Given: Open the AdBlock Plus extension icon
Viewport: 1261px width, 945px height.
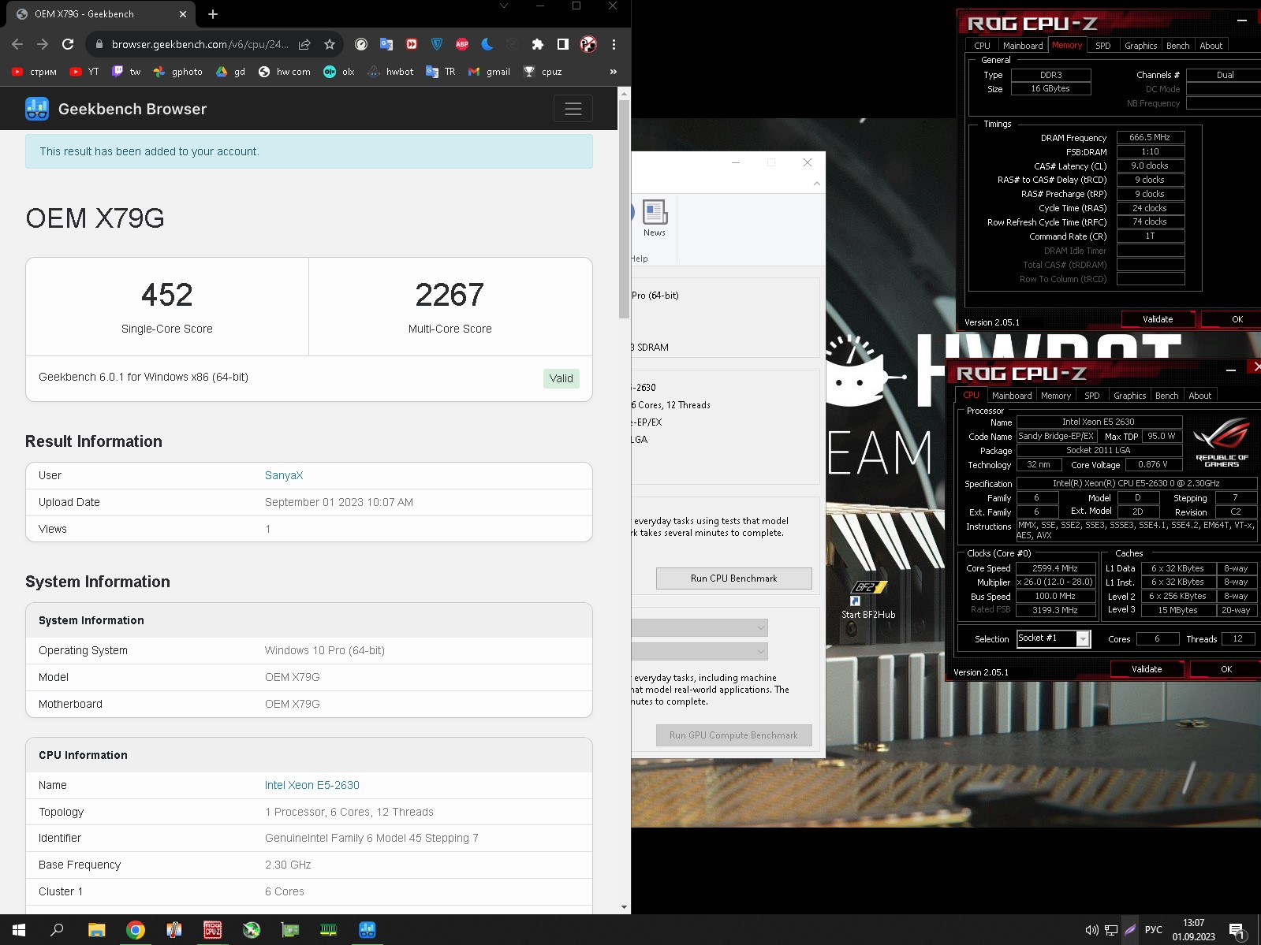Looking at the screenshot, I should [x=462, y=44].
